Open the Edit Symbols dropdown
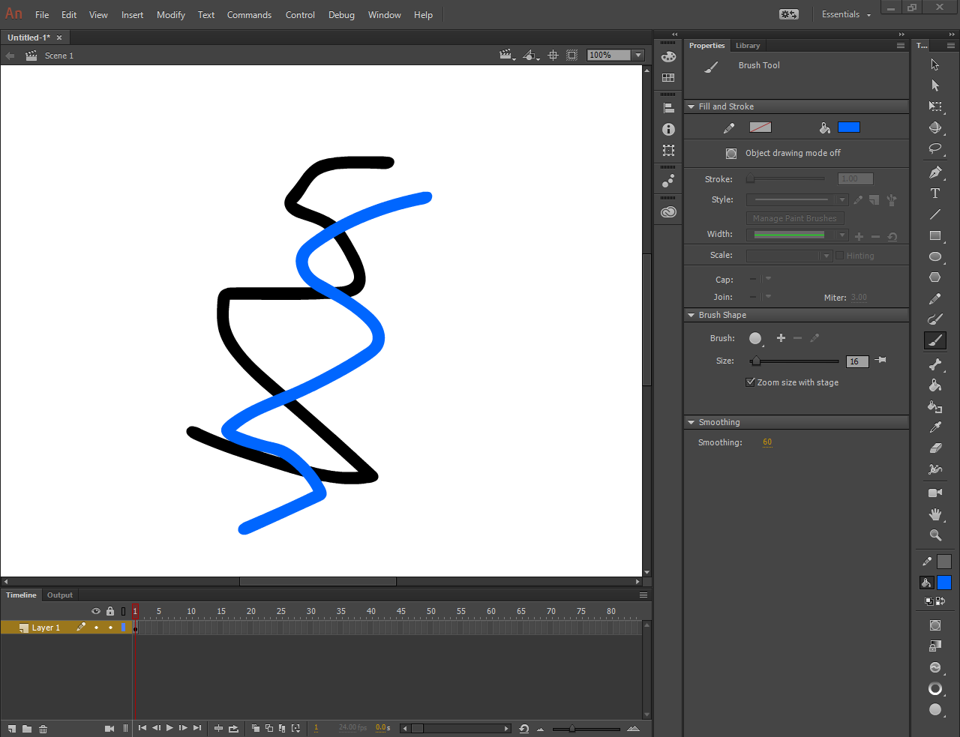The height and width of the screenshot is (737, 960). [x=531, y=55]
